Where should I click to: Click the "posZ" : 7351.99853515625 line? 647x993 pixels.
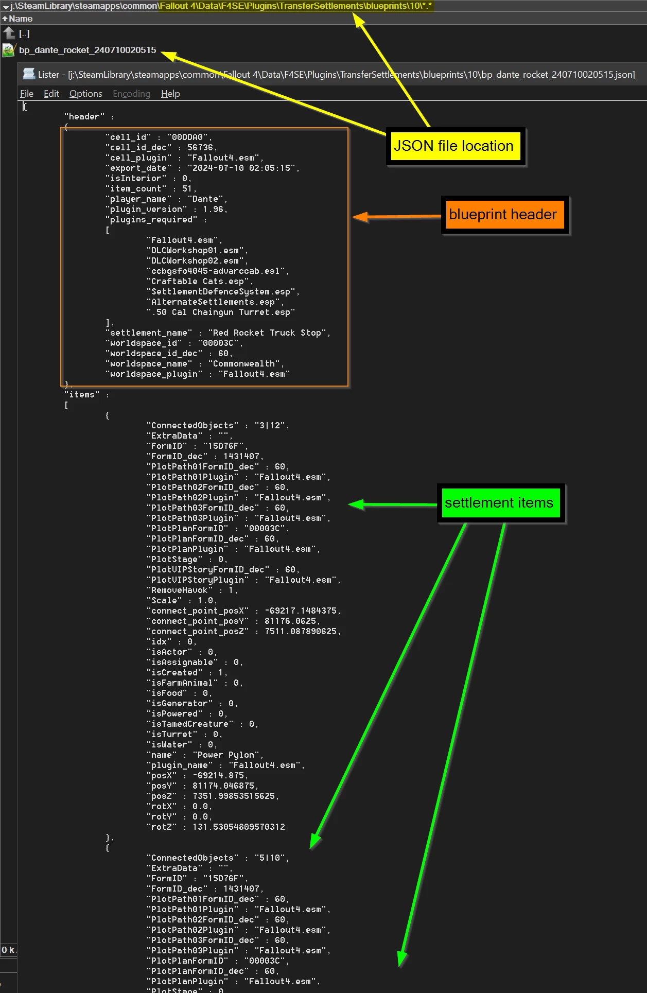click(x=213, y=796)
